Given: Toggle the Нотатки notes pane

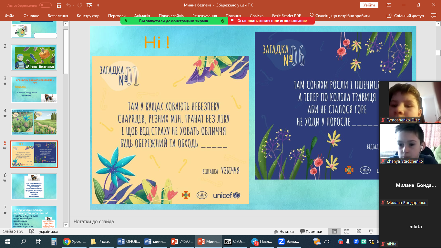Looking at the screenshot, I should tap(284, 232).
